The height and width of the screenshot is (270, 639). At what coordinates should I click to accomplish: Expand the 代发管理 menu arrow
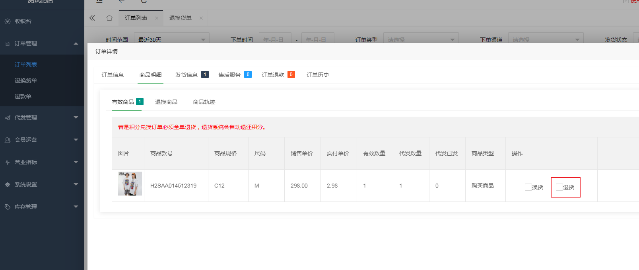tap(76, 117)
